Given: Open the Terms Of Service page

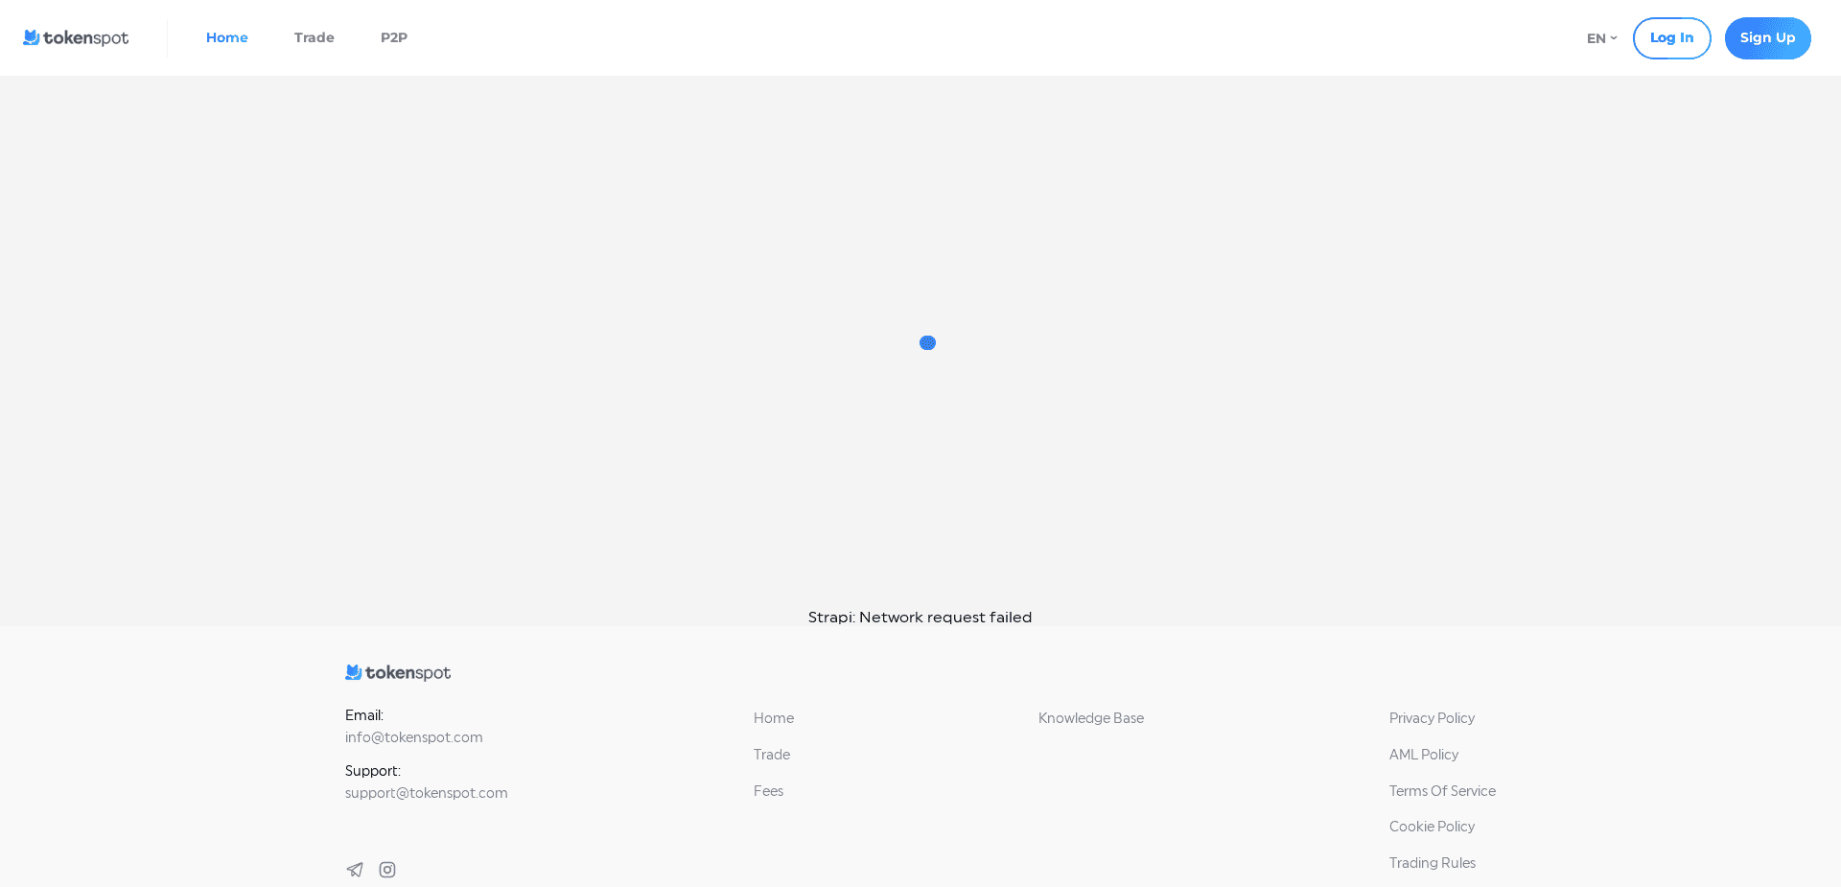Looking at the screenshot, I should 1442,791.
